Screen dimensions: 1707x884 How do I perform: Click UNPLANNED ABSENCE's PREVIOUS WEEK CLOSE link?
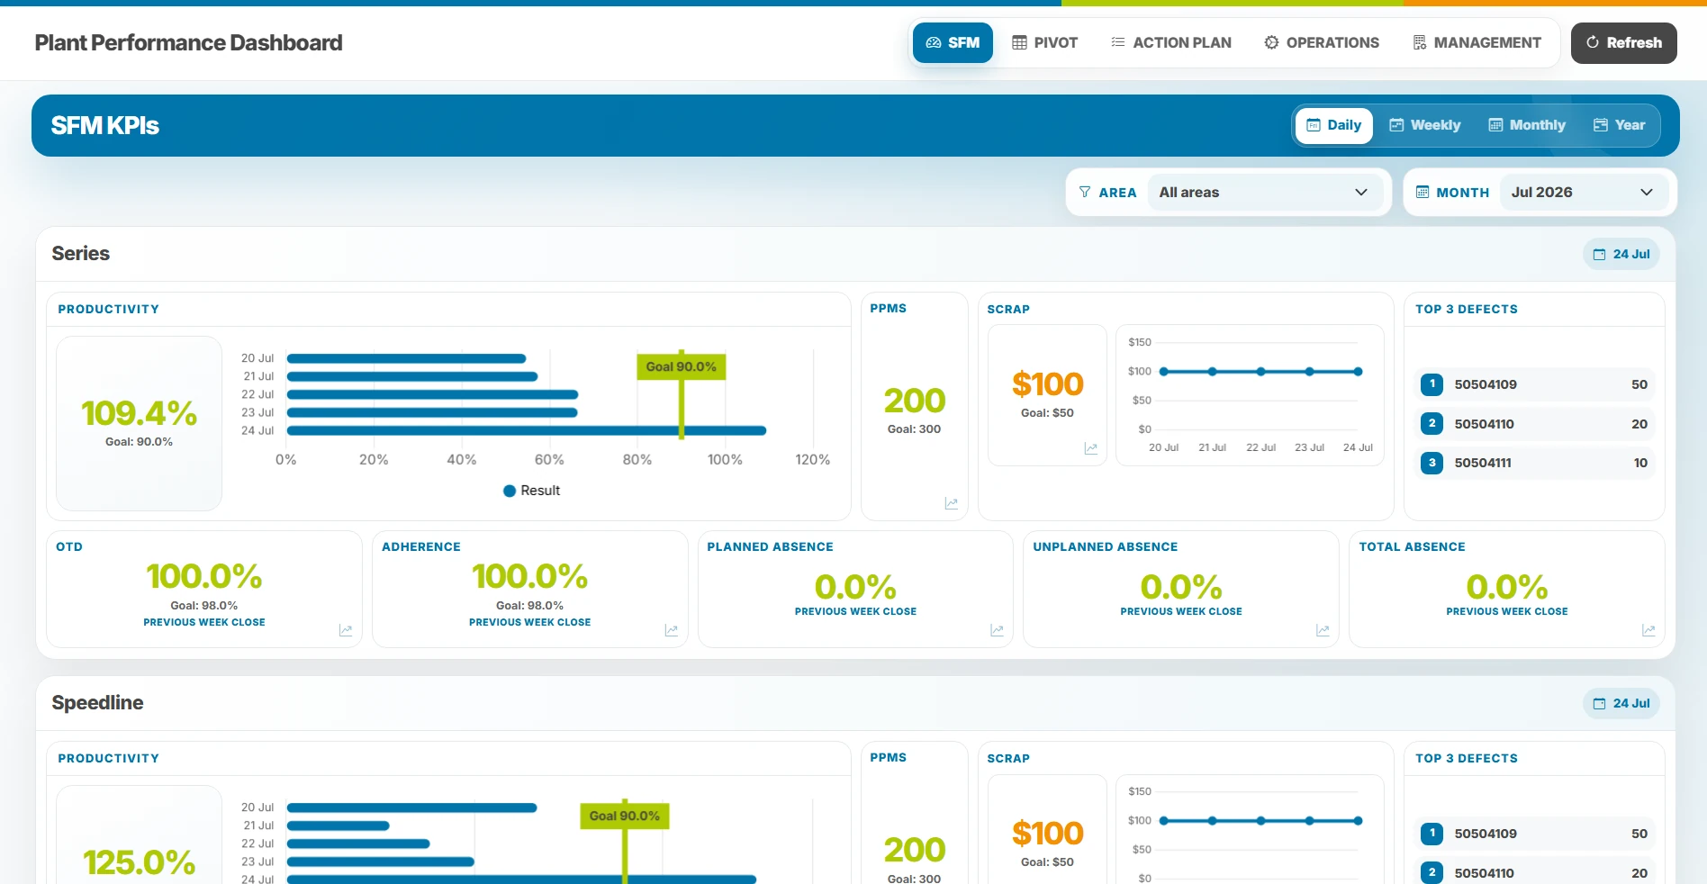coord(1181,611)
